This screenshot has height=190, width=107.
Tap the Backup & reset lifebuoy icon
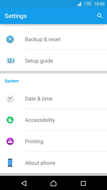(10, 39)
